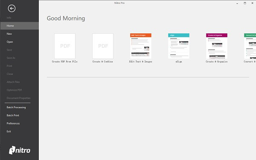The width and height of the screenshot is (256, 160).
Task: Close the Nitro Pro window
Action: coord(252,3)
